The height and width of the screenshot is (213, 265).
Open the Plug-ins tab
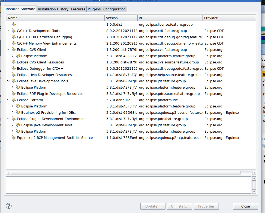coord(94,9)
